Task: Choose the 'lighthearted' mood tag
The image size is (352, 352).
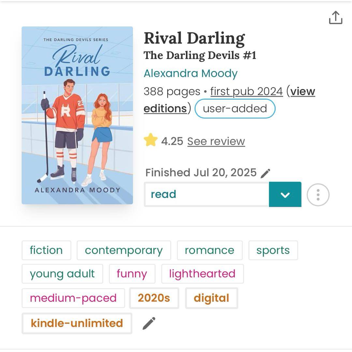Action: click(202, 274)
